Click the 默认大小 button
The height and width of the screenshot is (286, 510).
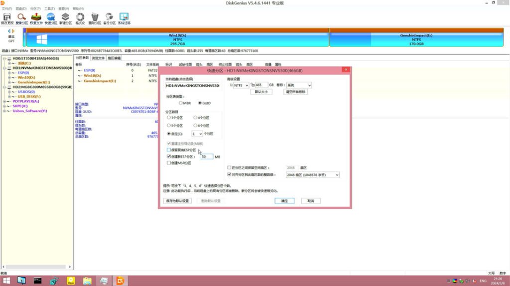(261, 92)
